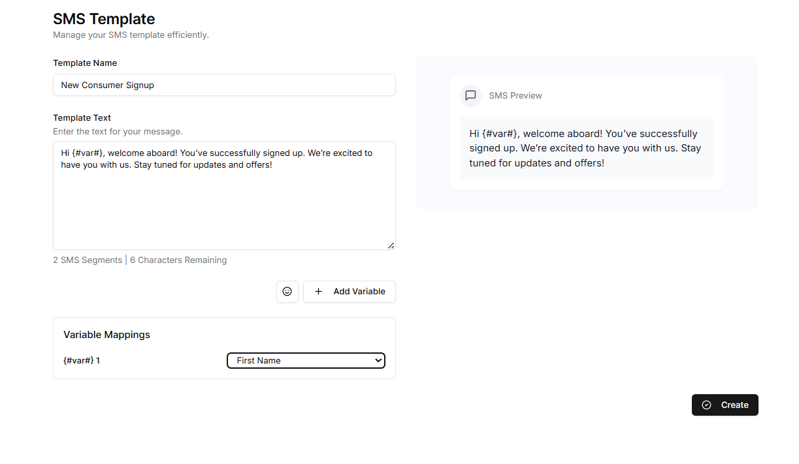
Task: Focus the Template Name input field
Action: [224, 85]
